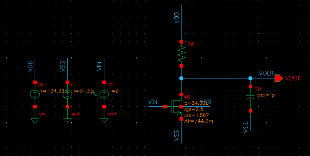Click the top terminal of resistor R0
Screen dimensions: 310x156
click(x=181, y=42)
